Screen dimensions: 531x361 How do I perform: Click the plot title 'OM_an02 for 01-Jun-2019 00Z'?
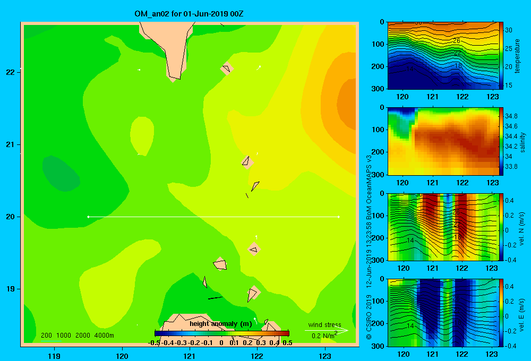pyautogui.click(x=189, y=14)
